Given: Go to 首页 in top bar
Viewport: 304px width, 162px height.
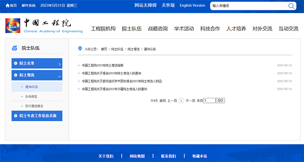Looking at the screenshot, I should pos(13,6).
